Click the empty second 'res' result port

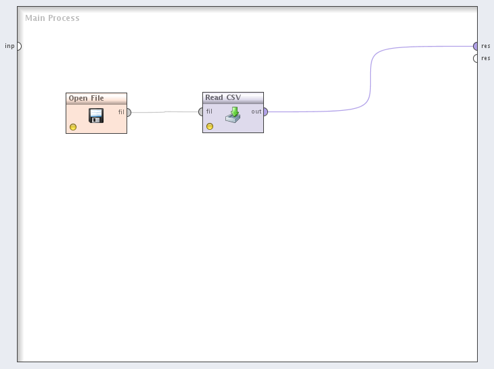pos(476,59)
